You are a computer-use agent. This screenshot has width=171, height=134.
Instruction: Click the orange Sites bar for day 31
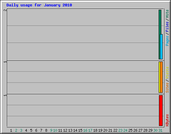(161, 77)
